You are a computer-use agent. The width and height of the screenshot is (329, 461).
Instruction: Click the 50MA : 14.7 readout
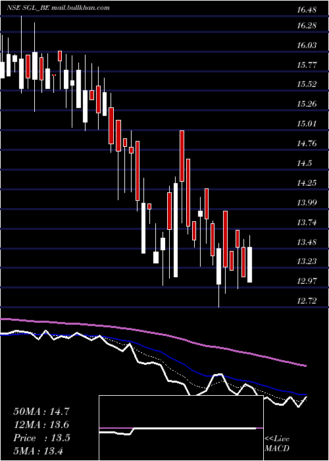tap(41, 412)
